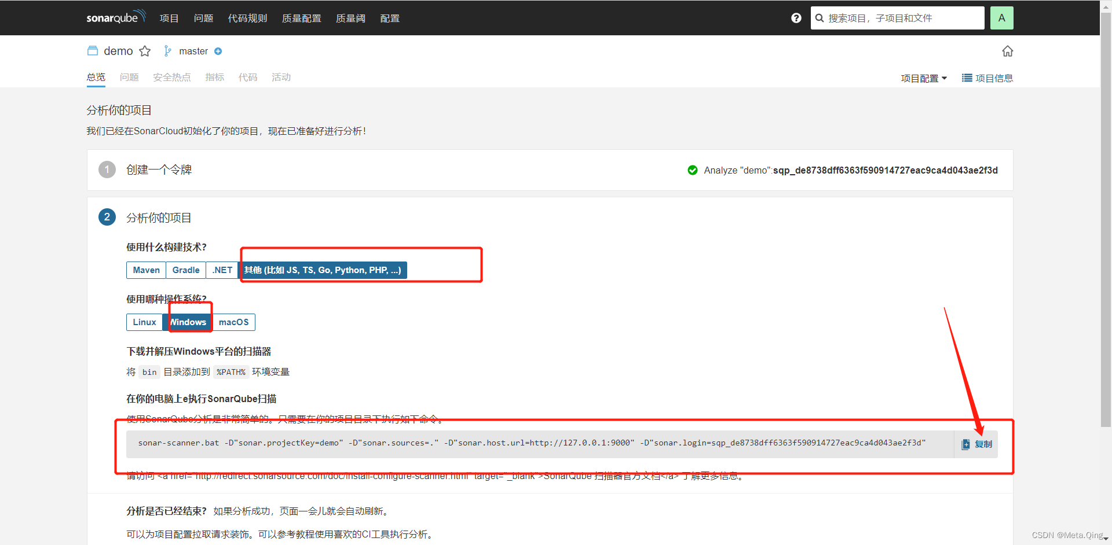The height and width of the screenshot is (545, 1112).
Task: Click the demo project folder icon
Action: tap(93, 51)
